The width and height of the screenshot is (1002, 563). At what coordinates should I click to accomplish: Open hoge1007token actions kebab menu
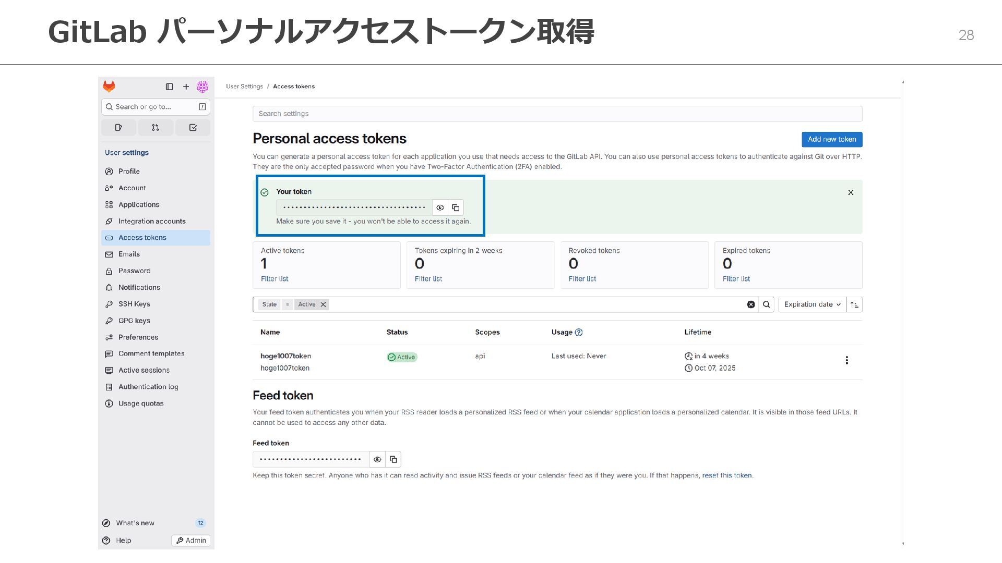coord(846,360)
